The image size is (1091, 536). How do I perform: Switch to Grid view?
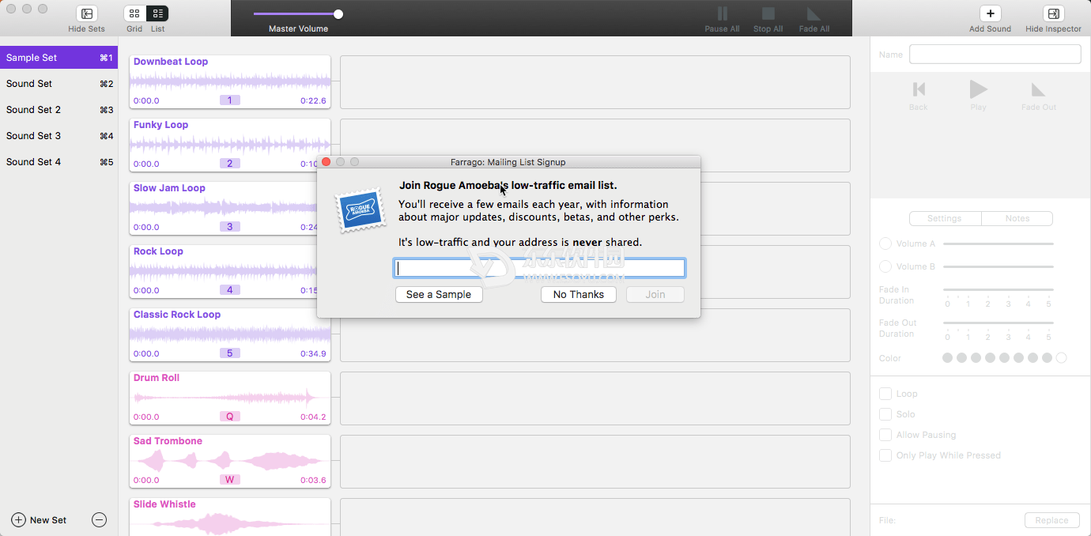[135, 13]
